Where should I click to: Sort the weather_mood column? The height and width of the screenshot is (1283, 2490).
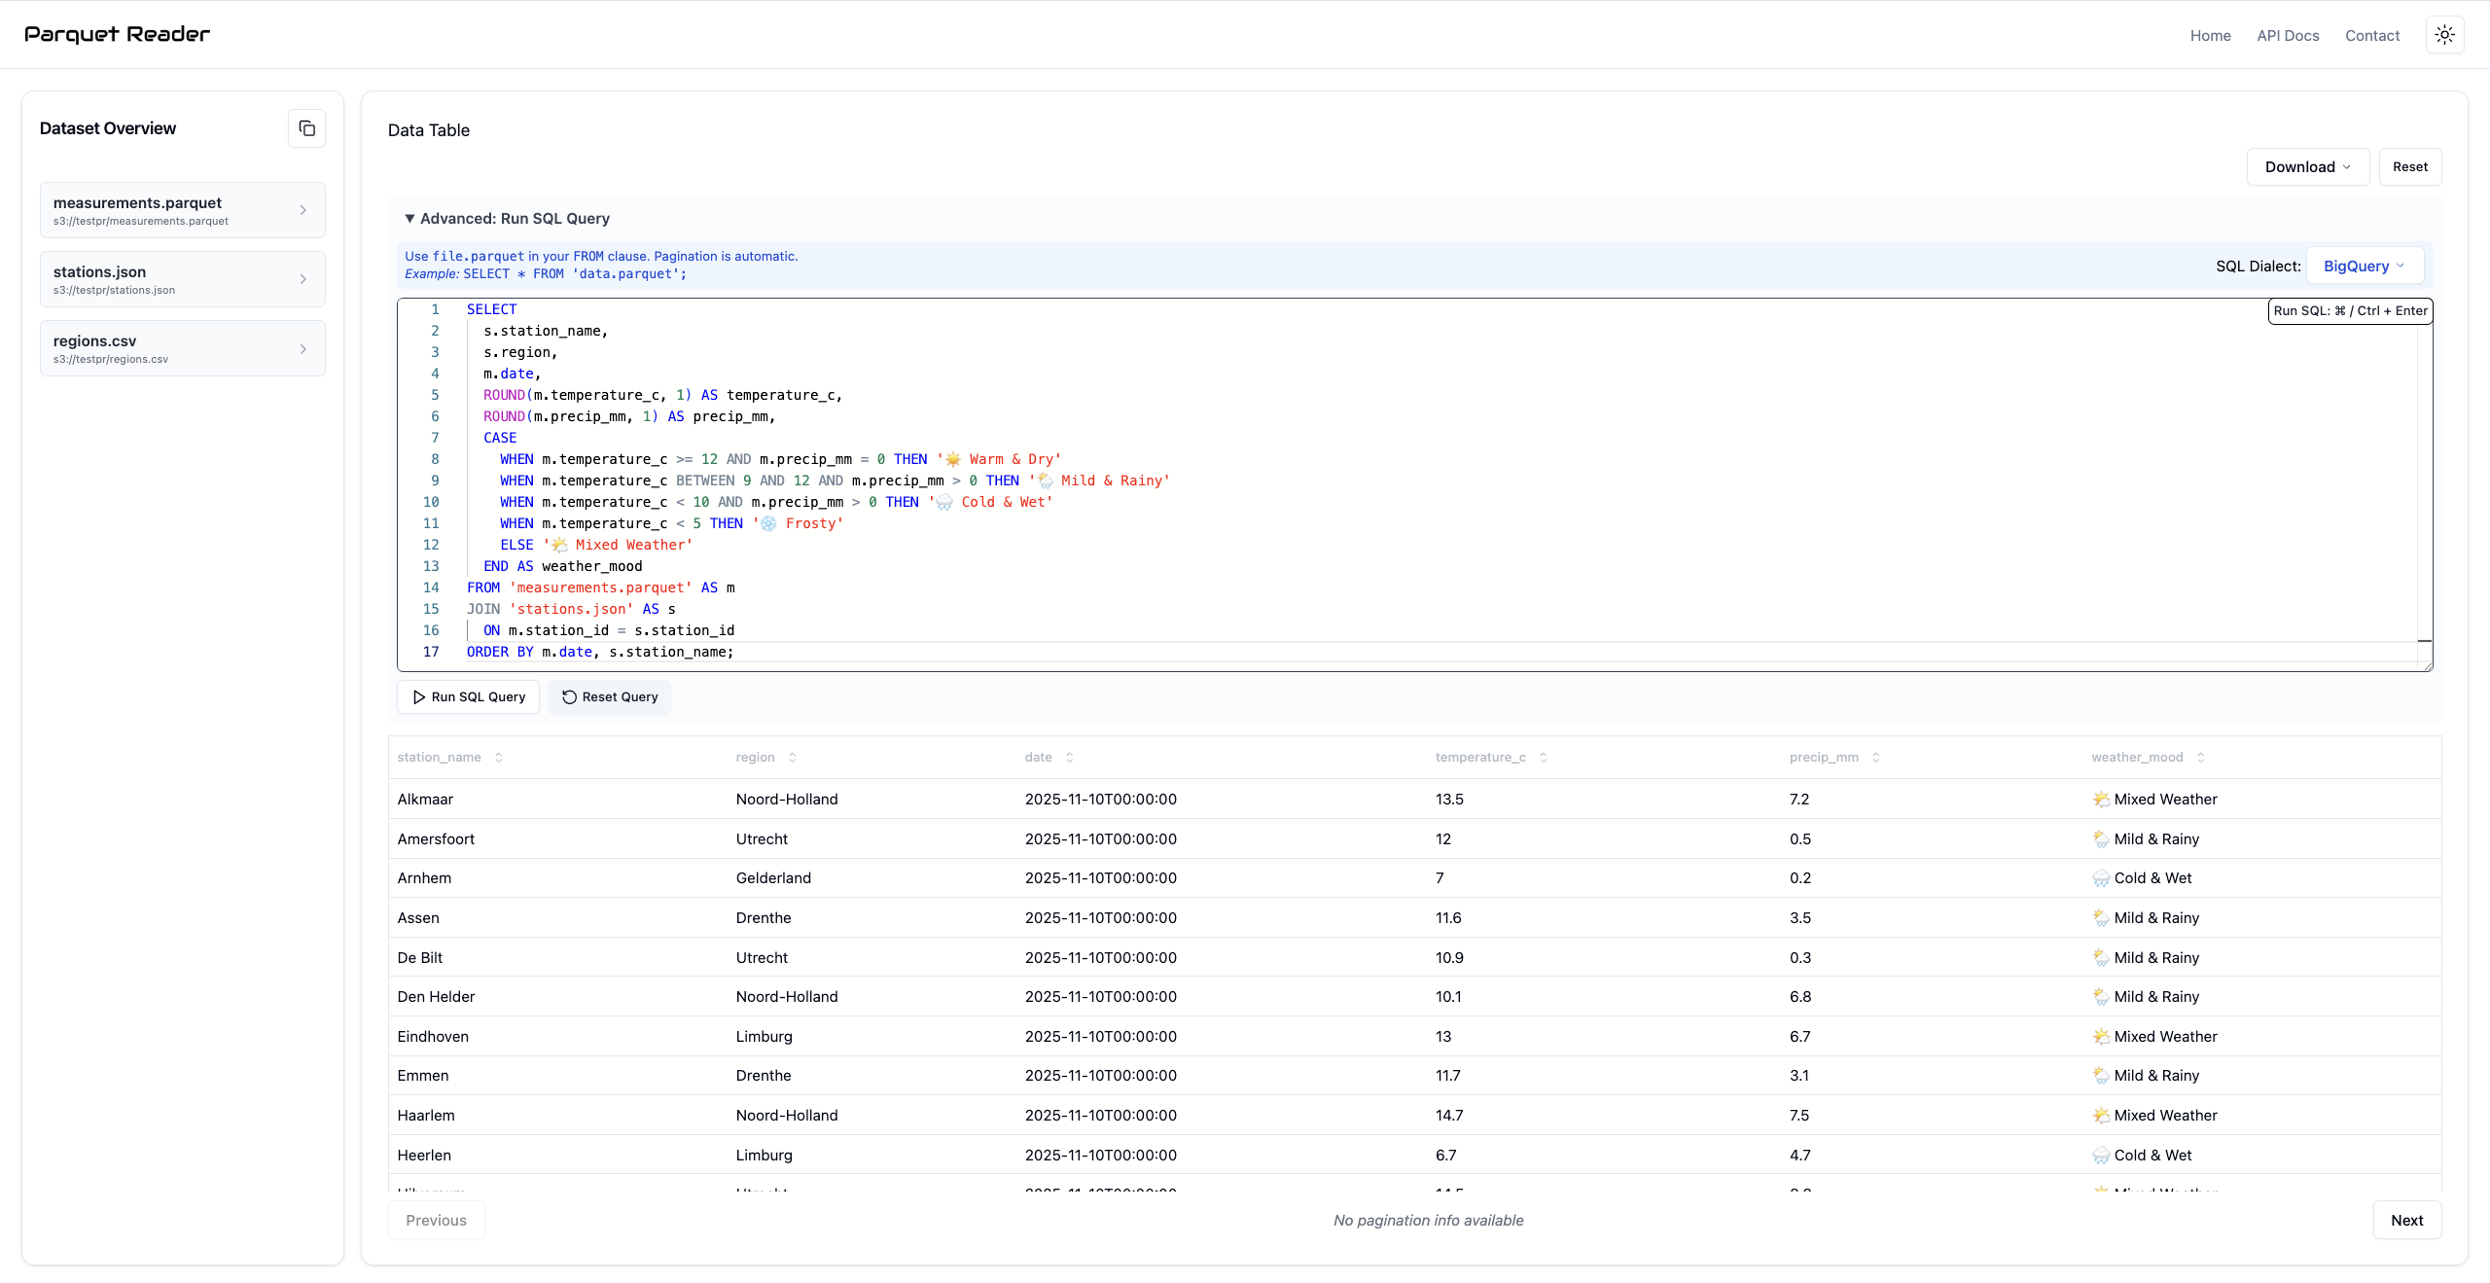point(2199,757)
